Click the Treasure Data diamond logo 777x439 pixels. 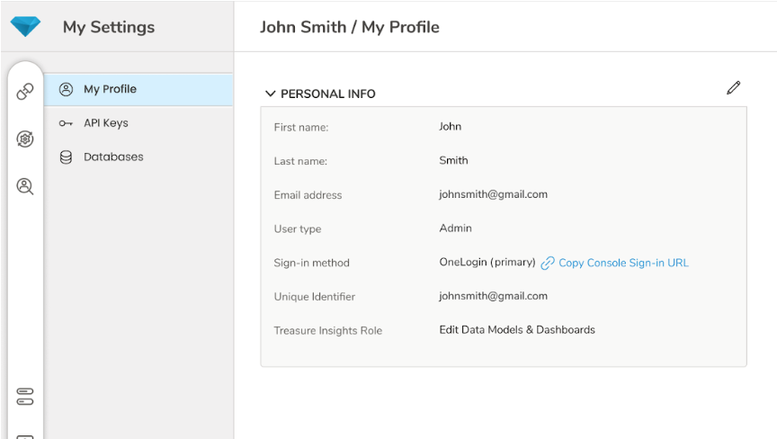click(25, 26)
